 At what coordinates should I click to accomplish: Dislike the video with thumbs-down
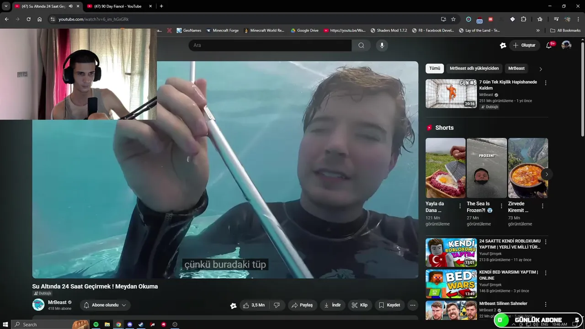tap(277, 305)
